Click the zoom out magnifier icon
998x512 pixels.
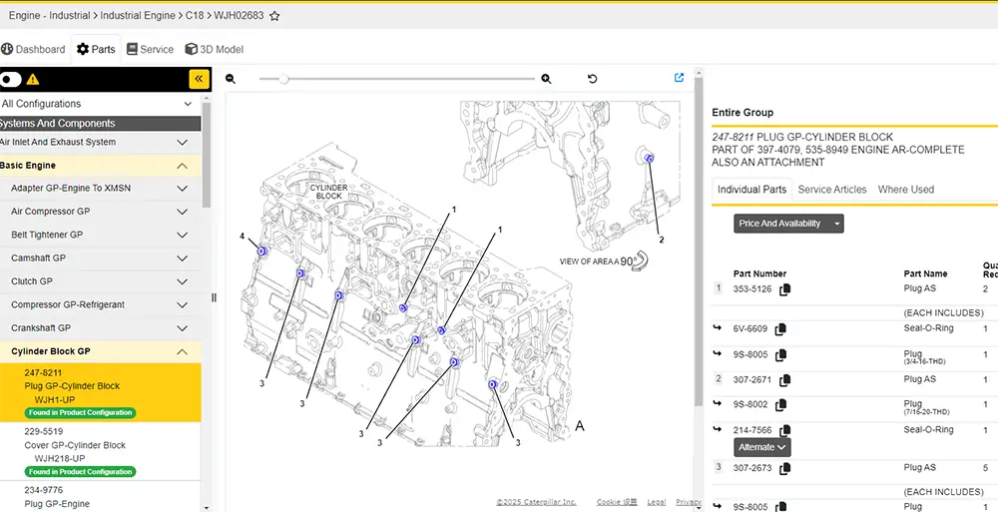pos(231,79)
